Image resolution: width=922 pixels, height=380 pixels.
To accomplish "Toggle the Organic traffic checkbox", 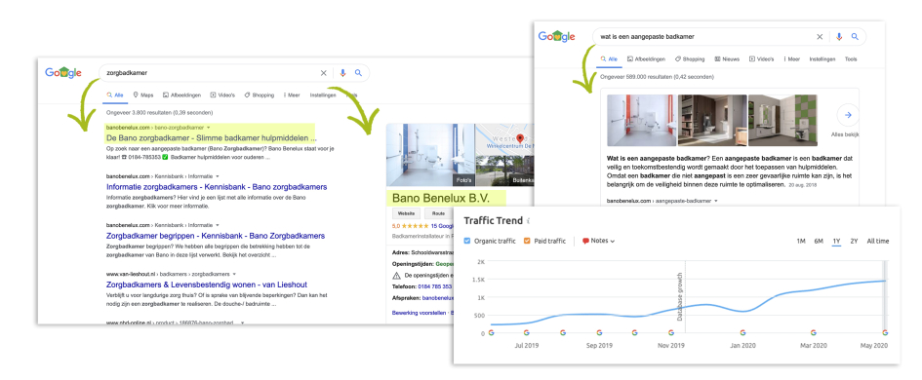I will [x=467, y=241].
